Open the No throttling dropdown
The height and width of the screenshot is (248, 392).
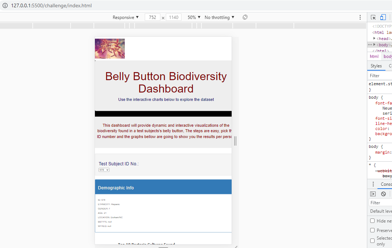219,17
